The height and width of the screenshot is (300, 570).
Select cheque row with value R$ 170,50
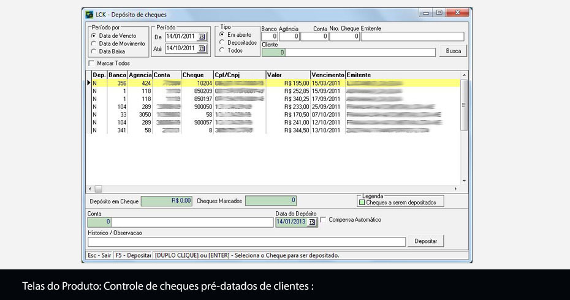pyautogui.click(x=276, y=114)
